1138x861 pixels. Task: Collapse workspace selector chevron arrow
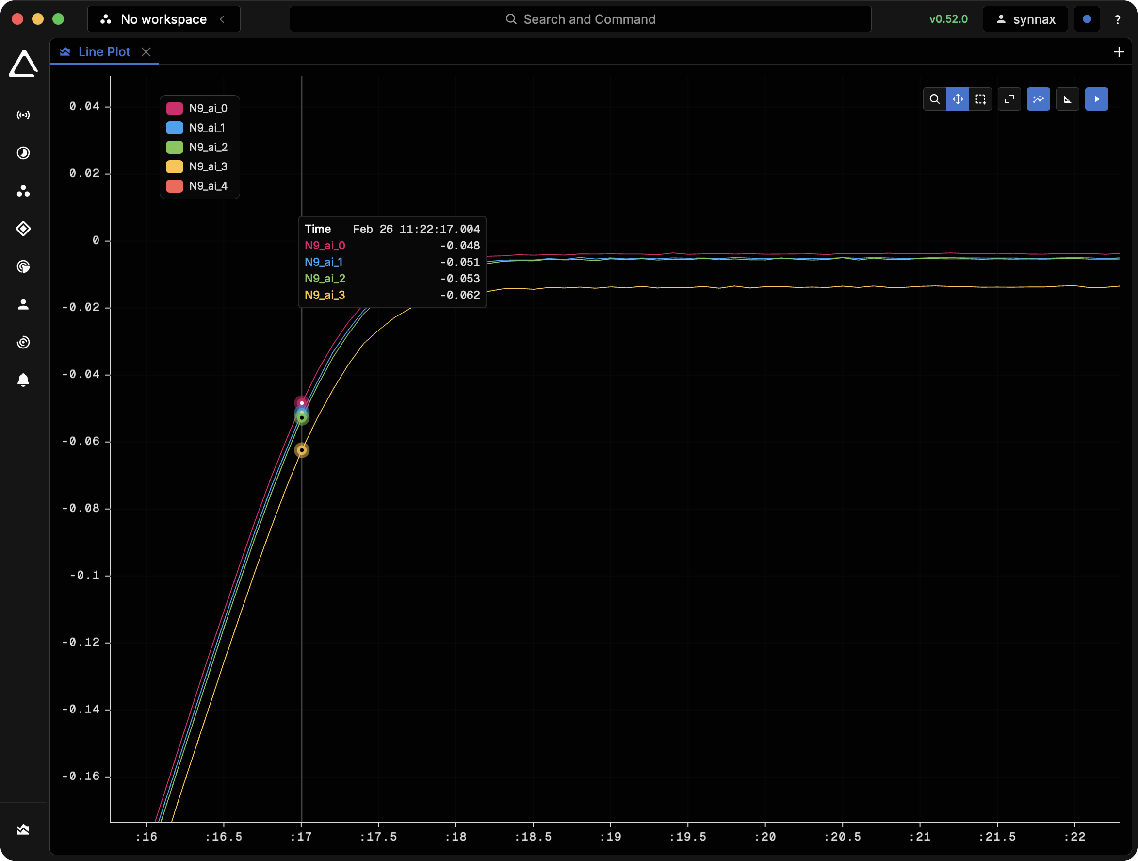(x=222, y=19)
